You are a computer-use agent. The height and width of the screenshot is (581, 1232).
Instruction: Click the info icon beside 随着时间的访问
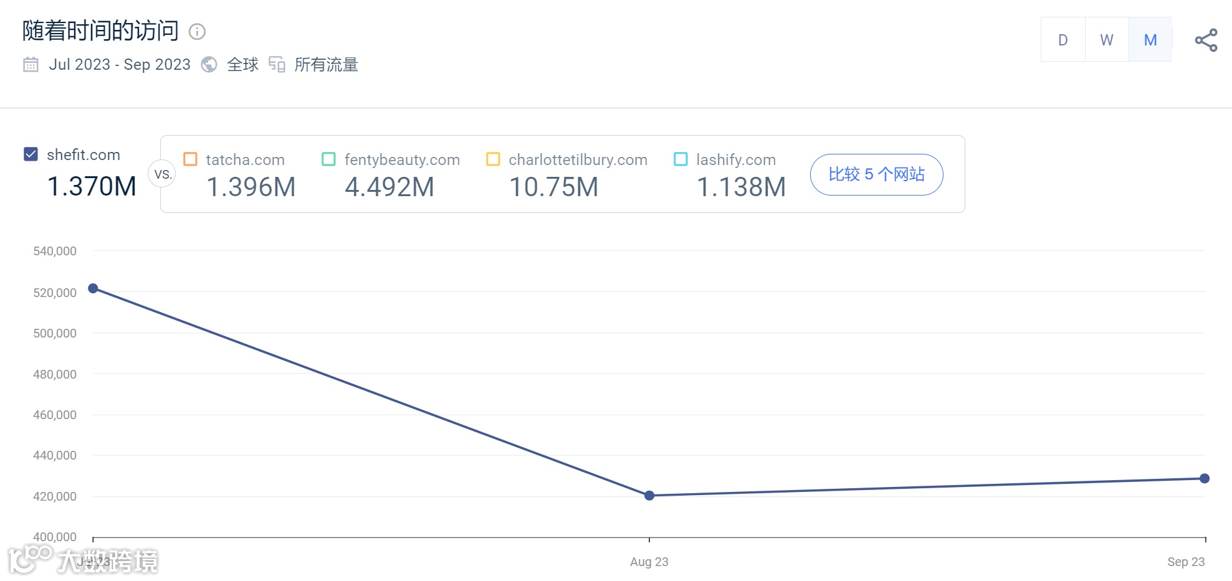[197, 32]
